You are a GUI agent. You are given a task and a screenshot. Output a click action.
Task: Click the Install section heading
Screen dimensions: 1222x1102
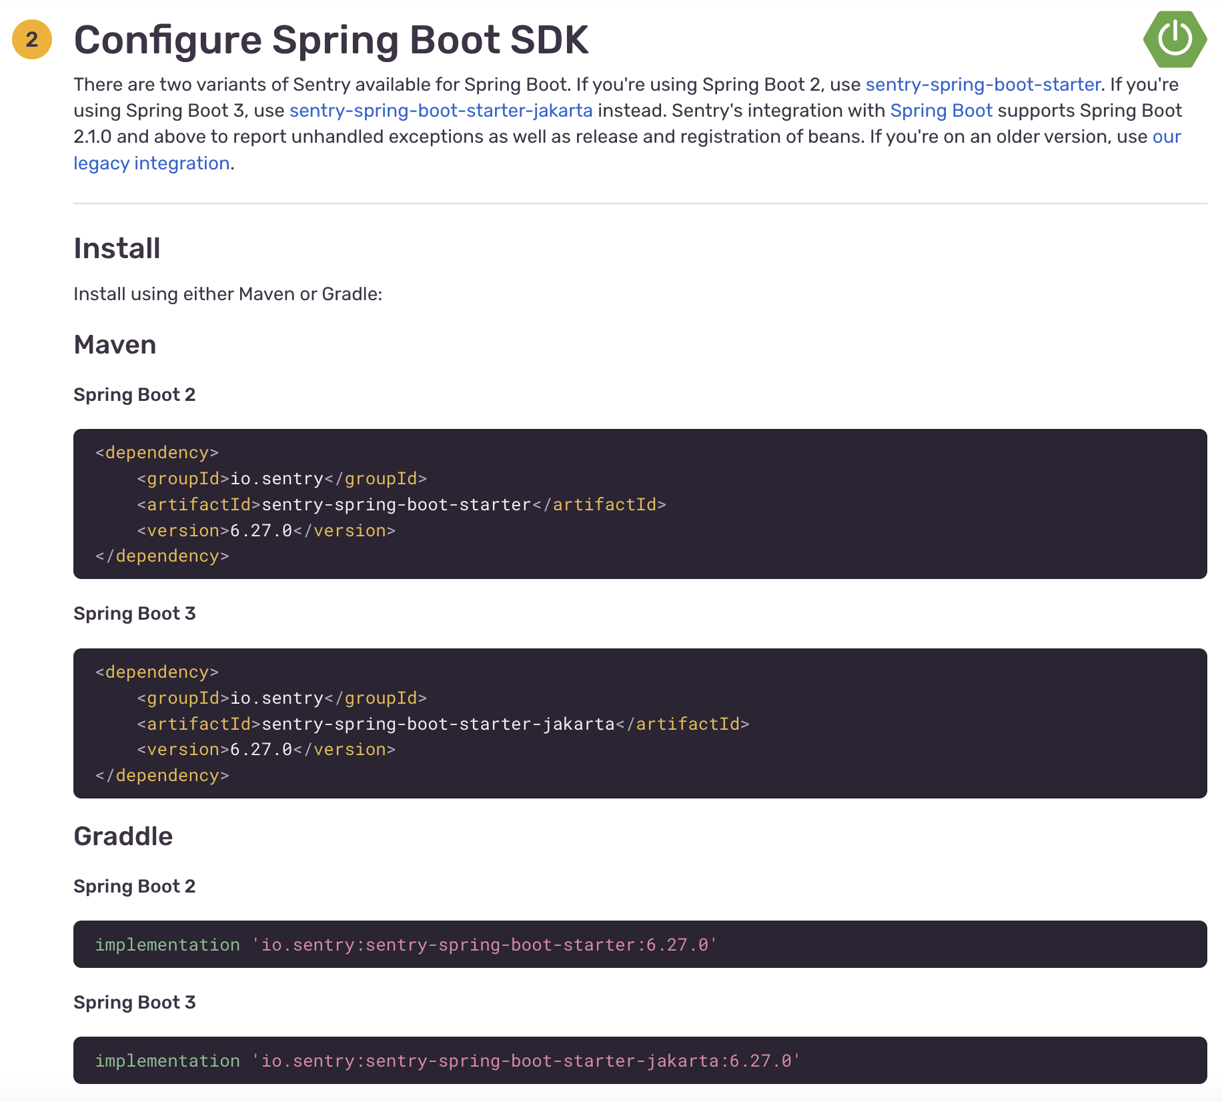(117, 249)
